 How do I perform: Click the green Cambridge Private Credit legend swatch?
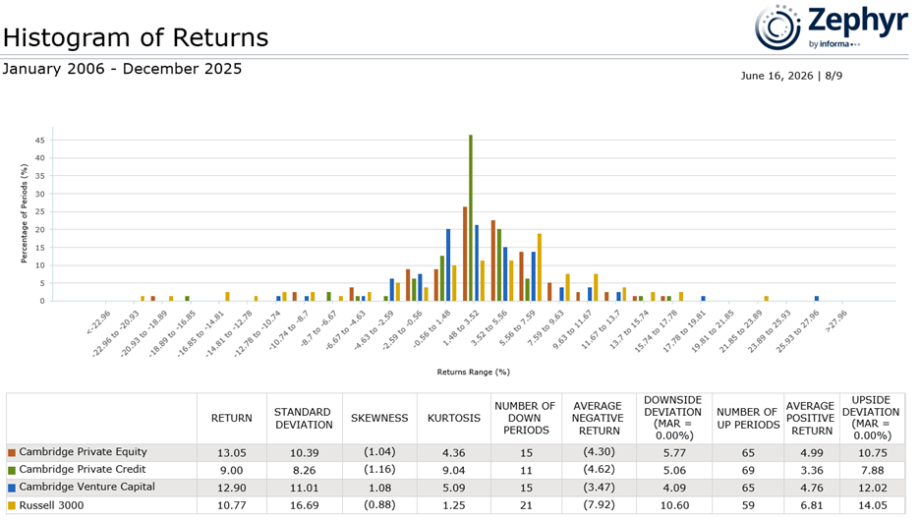click(x=12, y=471)
